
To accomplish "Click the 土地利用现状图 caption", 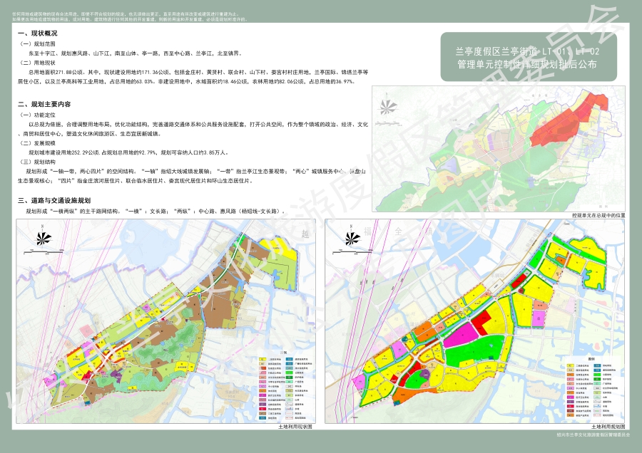I will point(291,426).
